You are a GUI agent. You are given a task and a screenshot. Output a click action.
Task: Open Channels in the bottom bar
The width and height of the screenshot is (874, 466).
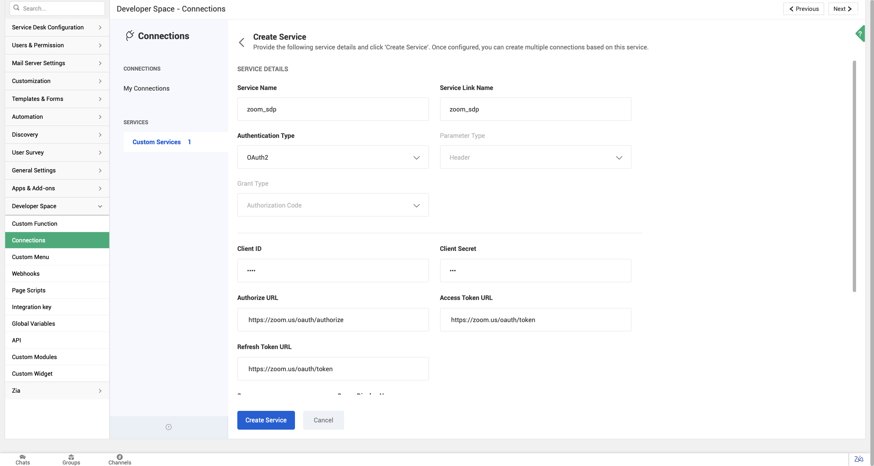pos(120,460)
